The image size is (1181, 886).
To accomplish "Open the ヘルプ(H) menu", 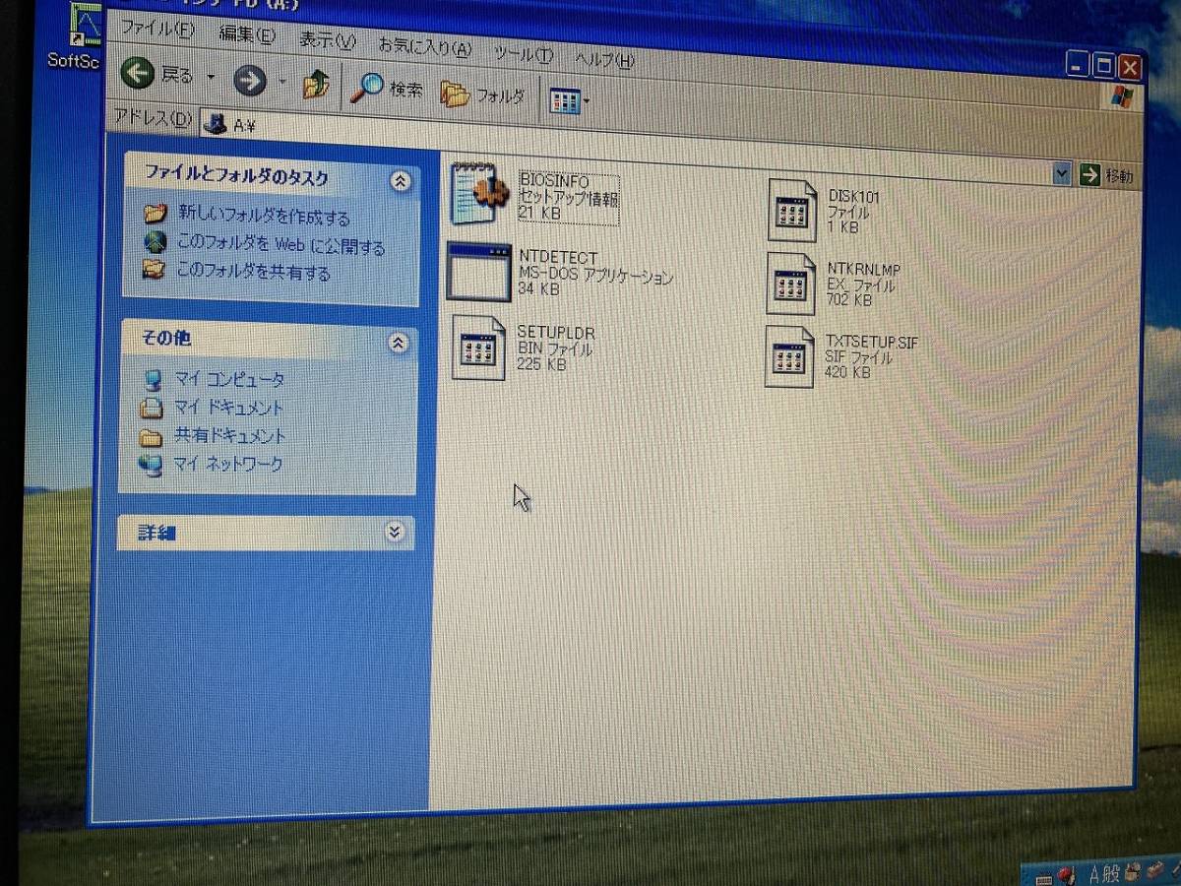I will 604,59.
